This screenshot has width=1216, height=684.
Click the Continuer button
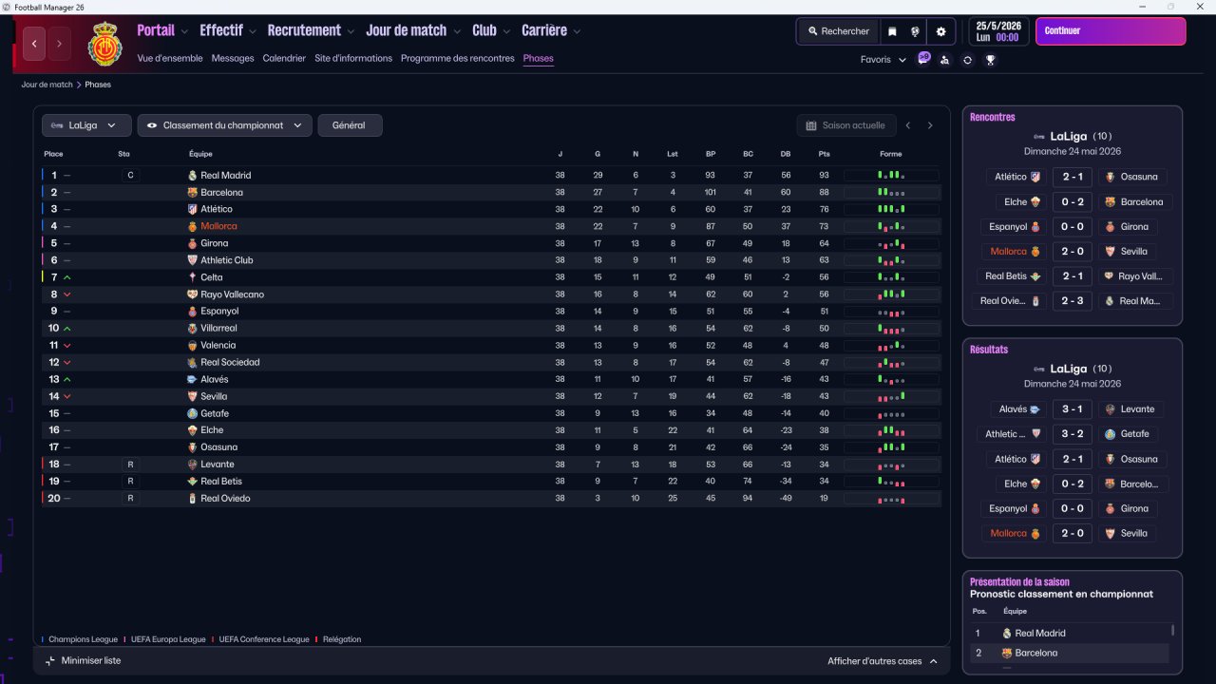tap(1111, 31)
